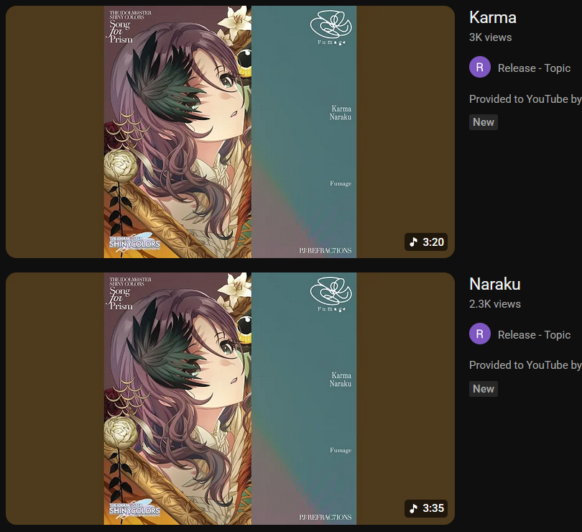Image resolution: width=582 pixels, height=532 pixels.
Task: Click the Fumage logo on the Karma thumbnail
Action: pos(331,28)
